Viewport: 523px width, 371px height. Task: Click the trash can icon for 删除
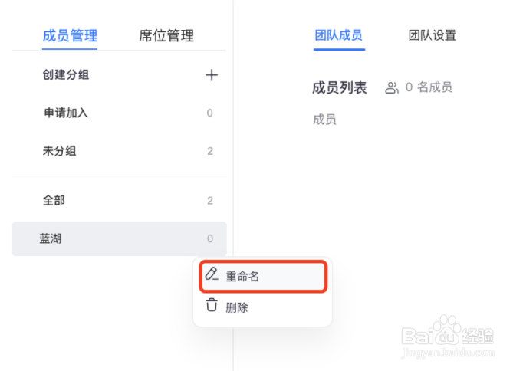[x=212, y=305]
